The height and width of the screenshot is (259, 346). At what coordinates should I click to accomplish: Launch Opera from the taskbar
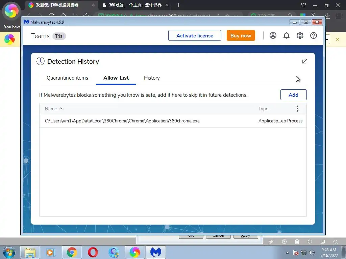(93, 252)
